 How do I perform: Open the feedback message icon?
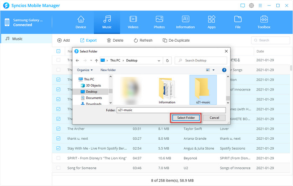point(242,5)
